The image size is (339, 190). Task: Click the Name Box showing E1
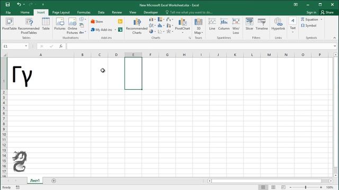13,46
